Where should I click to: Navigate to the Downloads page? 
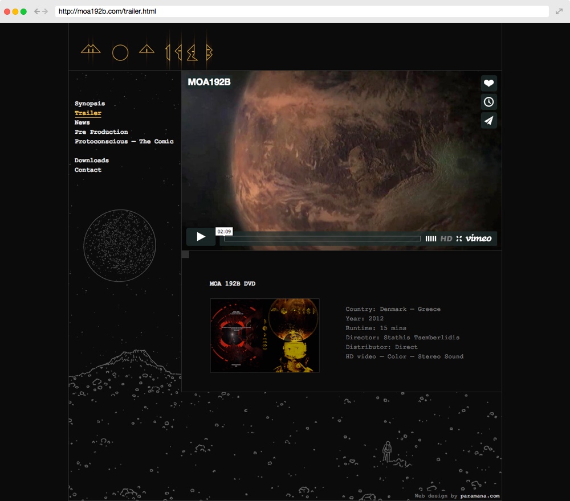(91, 161)
